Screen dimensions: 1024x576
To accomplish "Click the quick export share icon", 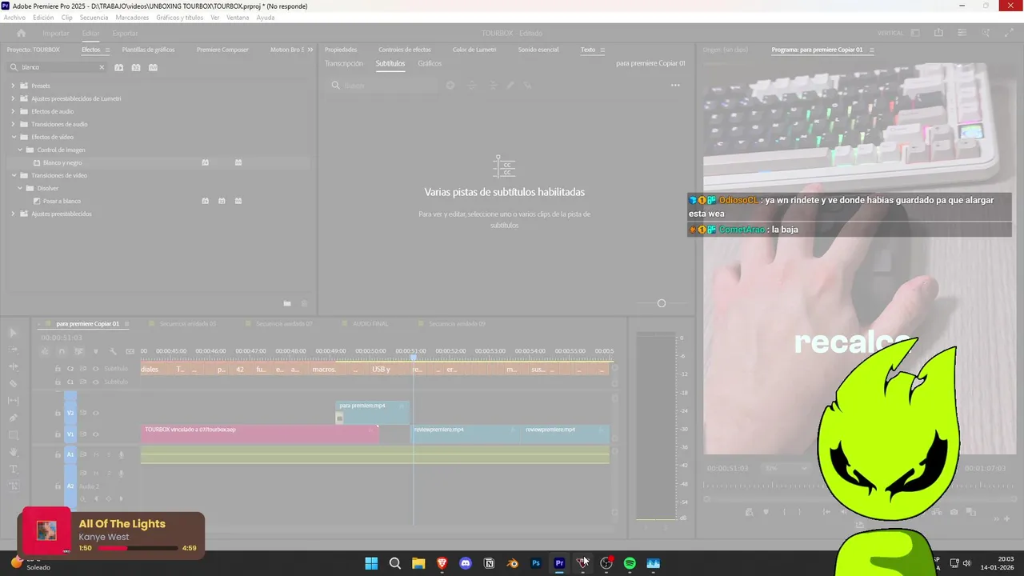I will click(938, 33).
